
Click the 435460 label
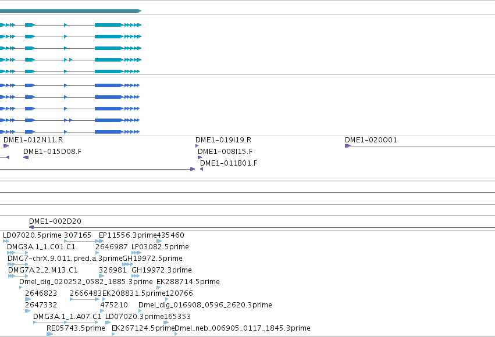click(170, 235)
